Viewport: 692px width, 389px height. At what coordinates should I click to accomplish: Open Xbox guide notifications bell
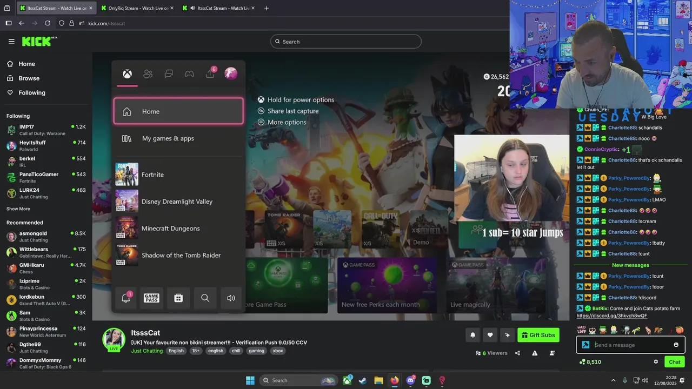(126, 298)
